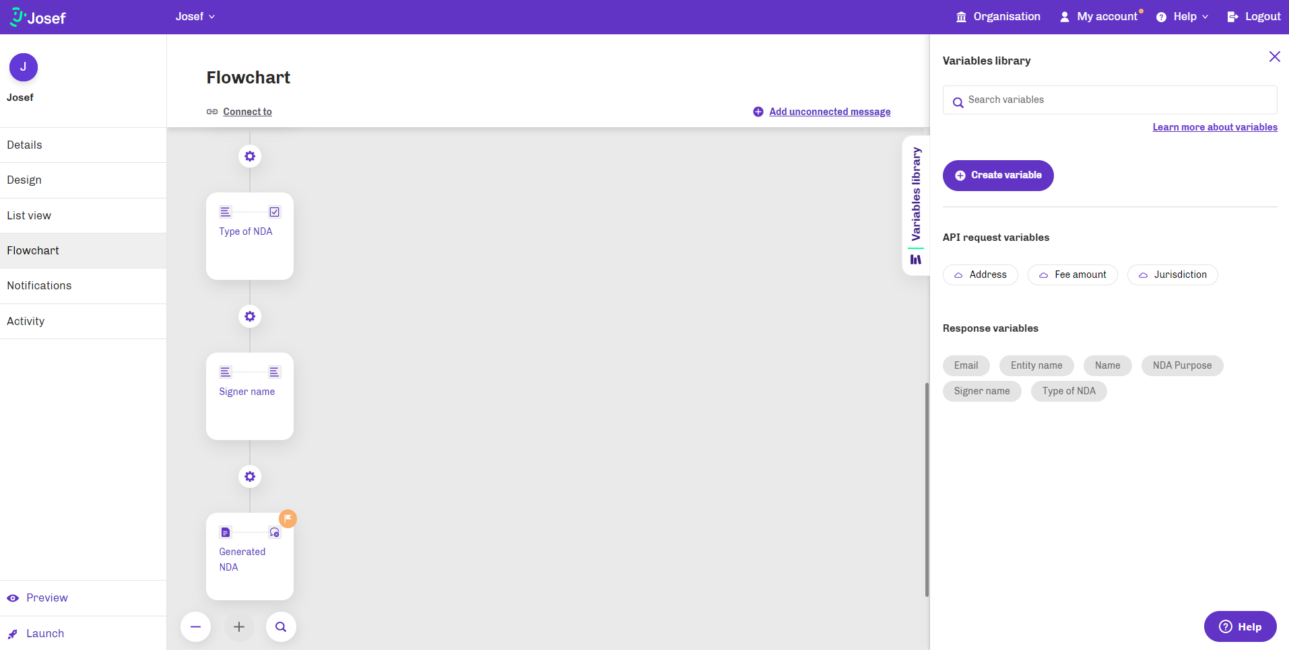
Task: Click the file-settings icon on Generated NDA card
Action: [275, 532]
